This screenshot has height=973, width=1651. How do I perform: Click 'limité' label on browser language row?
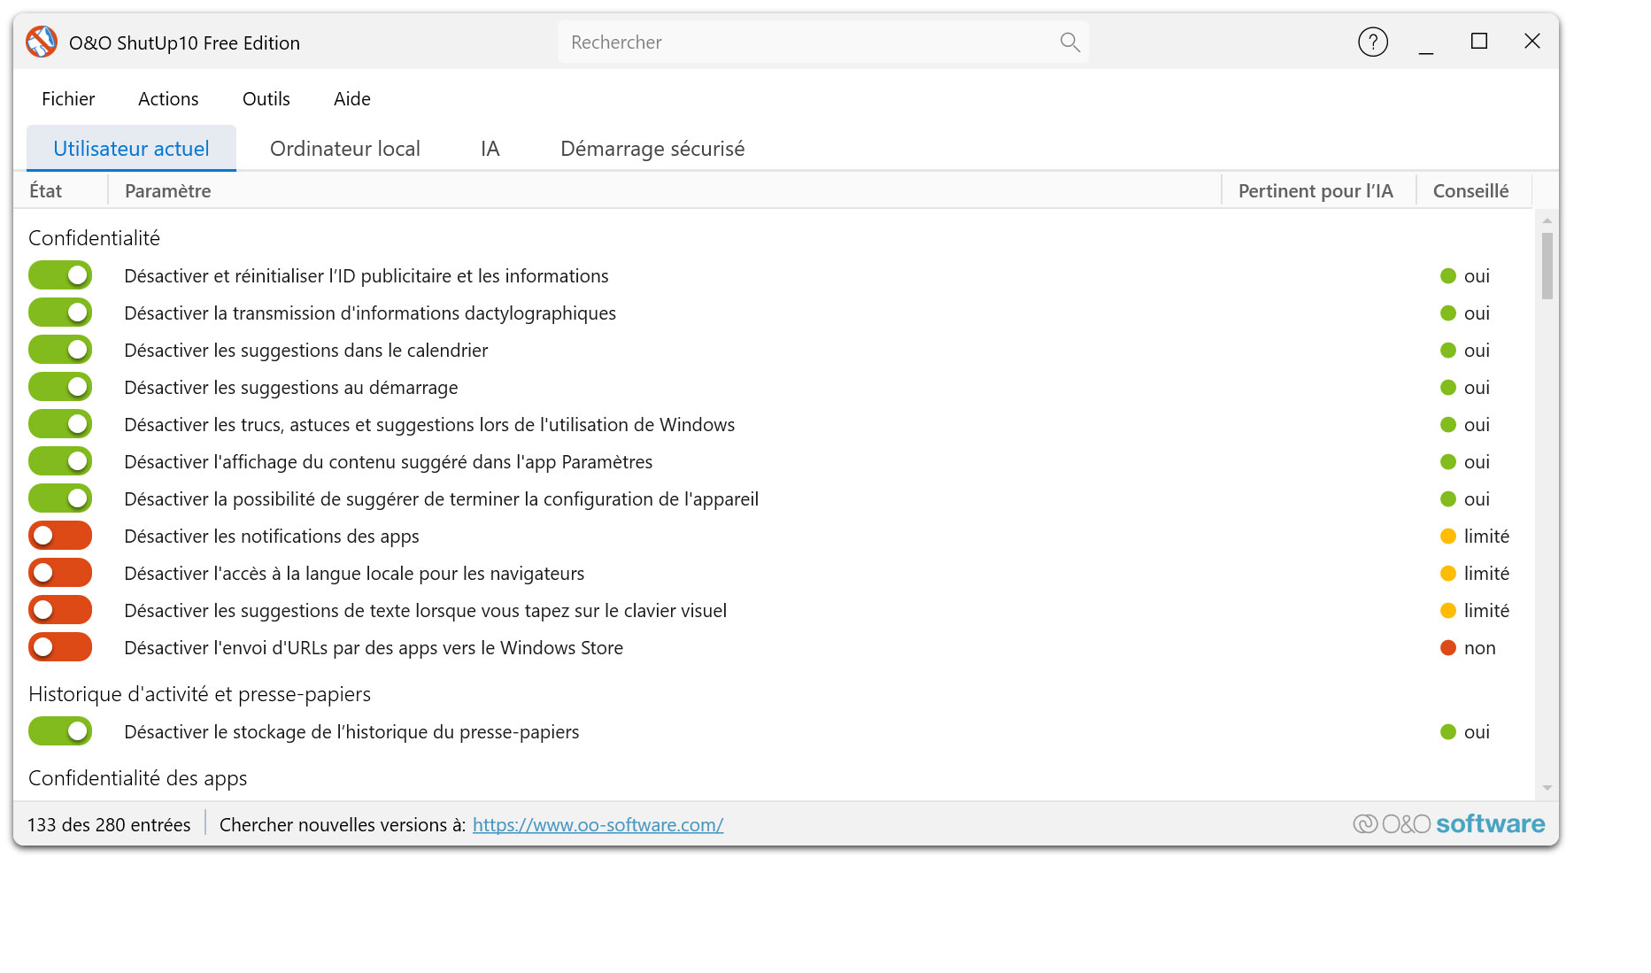tap(1486, 574)
